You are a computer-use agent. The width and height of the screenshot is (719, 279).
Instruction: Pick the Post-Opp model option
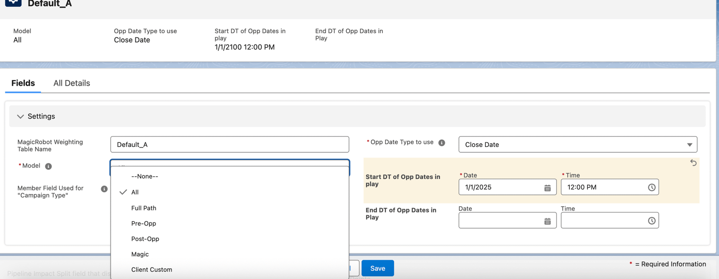230,239
